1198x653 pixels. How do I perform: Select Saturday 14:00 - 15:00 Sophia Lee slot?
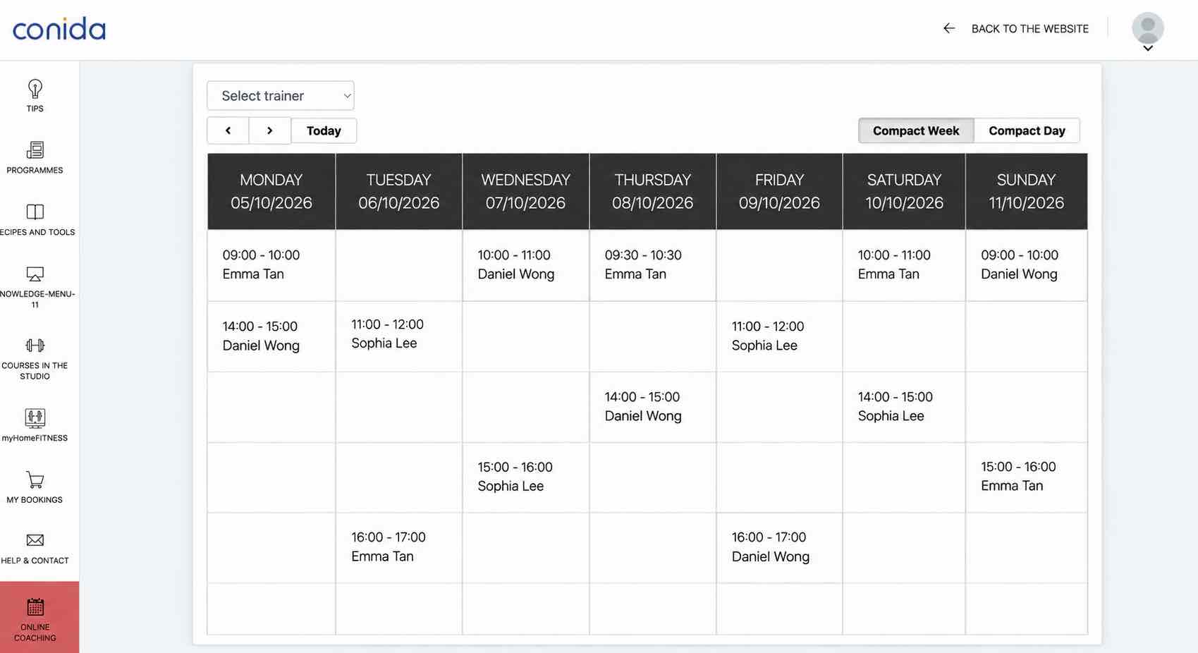pos(904,407)
